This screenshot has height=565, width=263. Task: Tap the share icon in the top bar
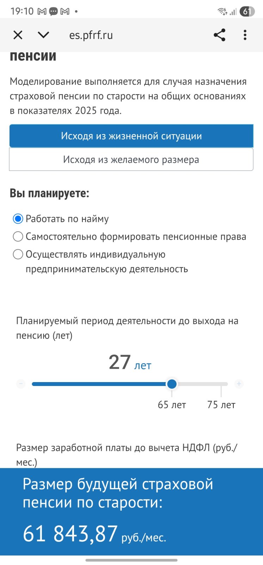click(x=219, y=35)
